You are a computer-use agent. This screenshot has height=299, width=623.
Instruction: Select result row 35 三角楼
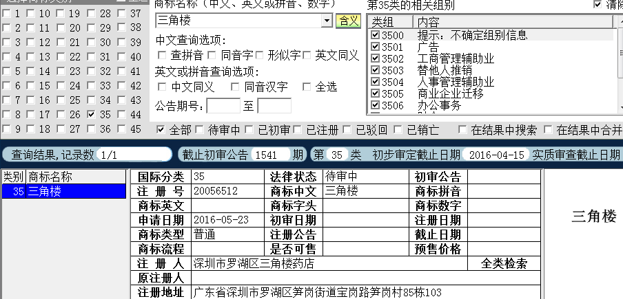[x=64, y=192]
